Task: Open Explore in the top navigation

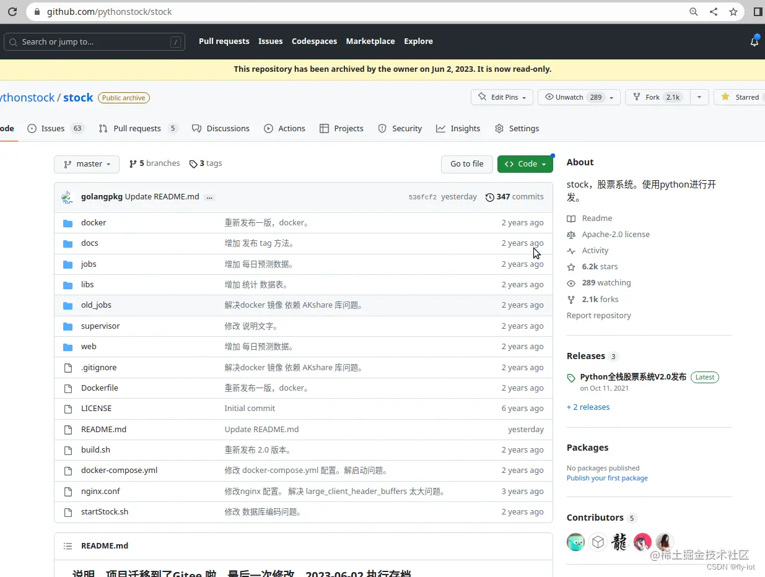Action: point(418,41)
